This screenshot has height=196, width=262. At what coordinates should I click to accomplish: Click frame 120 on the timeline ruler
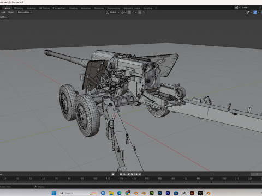point(121,179)
